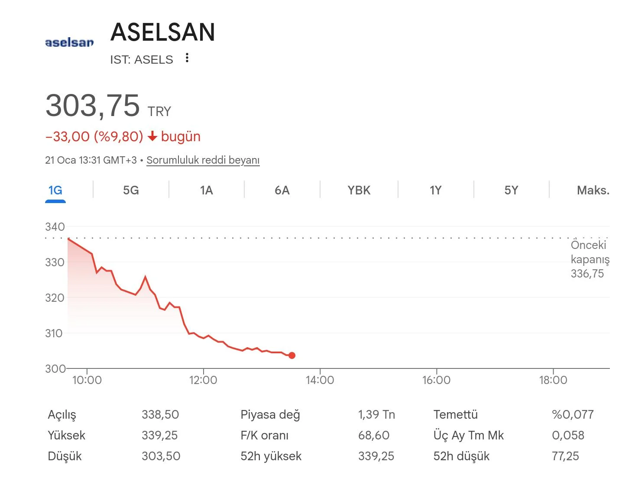
Task: Show the Maks. full history chart
Action: (593, 190)
